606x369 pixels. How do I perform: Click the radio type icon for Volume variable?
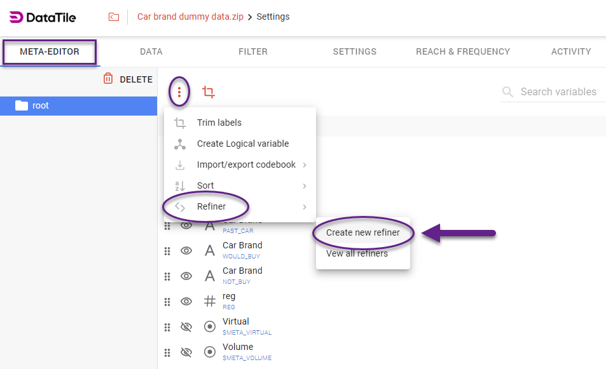[x=209, y=352]
